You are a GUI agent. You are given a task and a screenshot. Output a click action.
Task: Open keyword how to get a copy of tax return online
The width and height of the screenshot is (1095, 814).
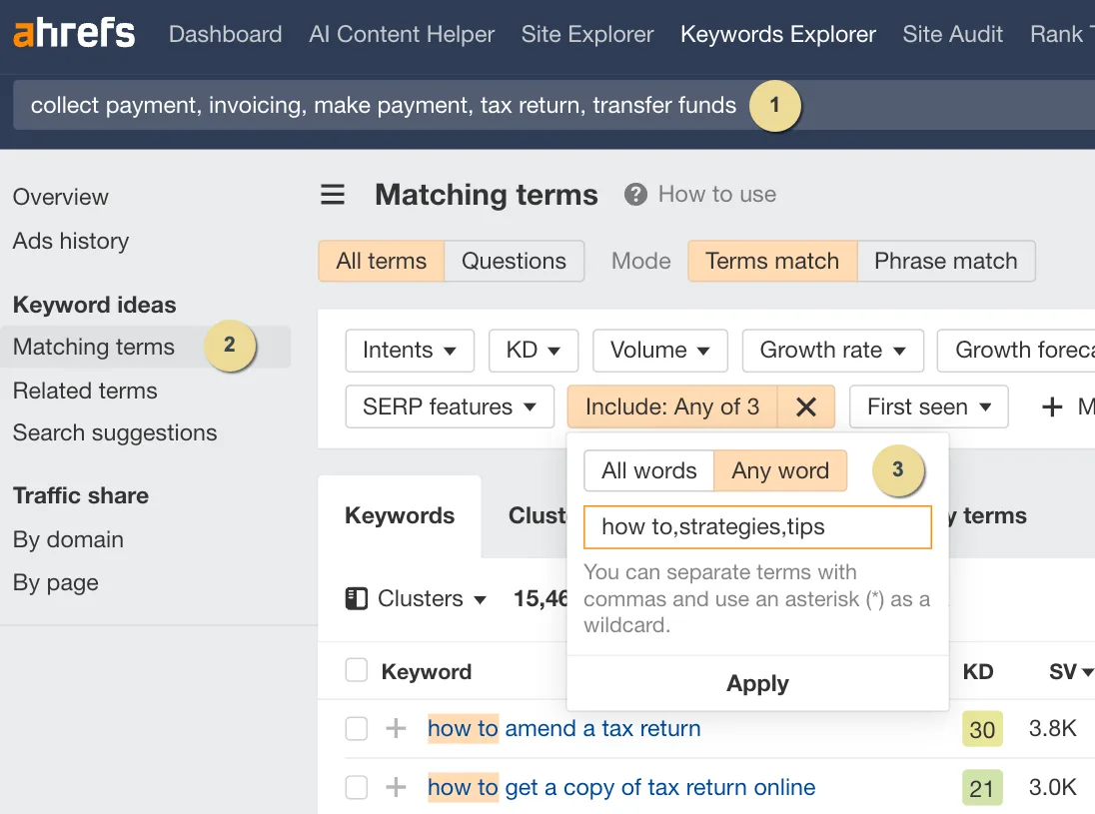[x=621, y=787]
